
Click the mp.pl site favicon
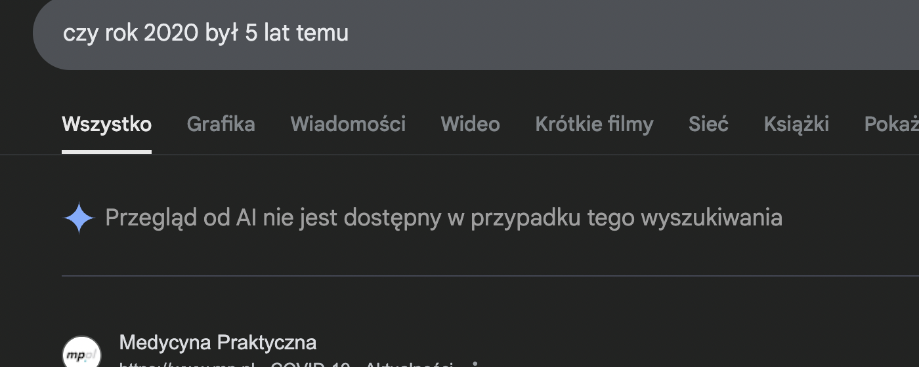[81, 354]
